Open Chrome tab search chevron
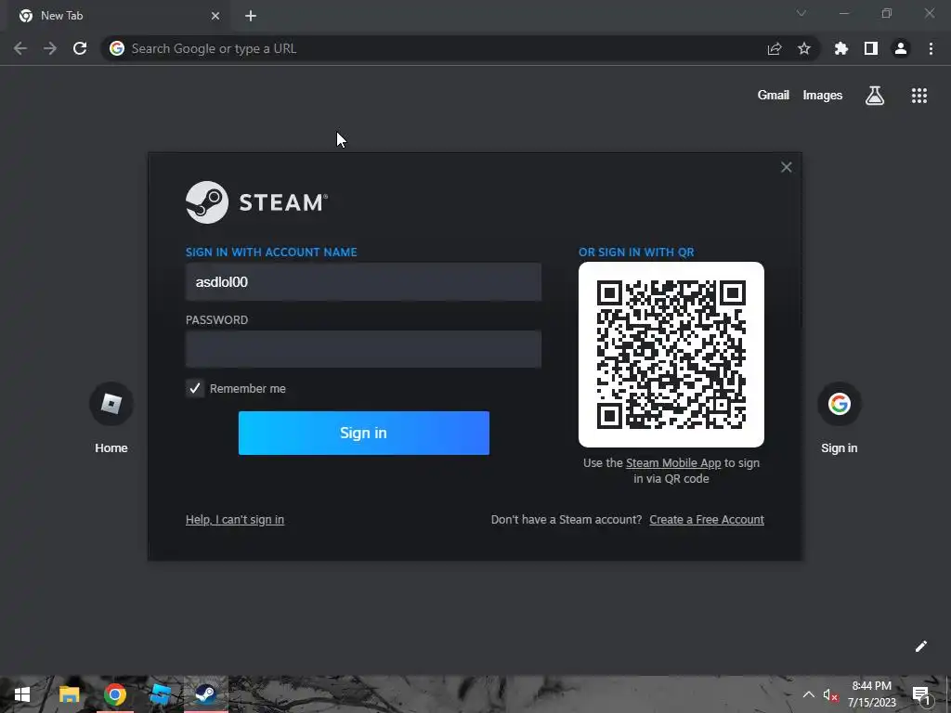The height and width of the screenshot is (713, 951). [801, 13]
